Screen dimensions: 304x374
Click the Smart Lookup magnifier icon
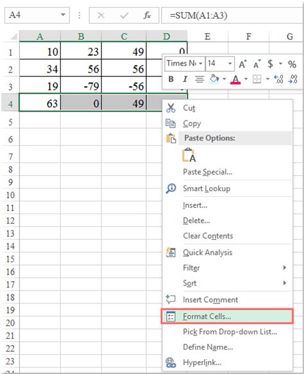coord(171,189)
